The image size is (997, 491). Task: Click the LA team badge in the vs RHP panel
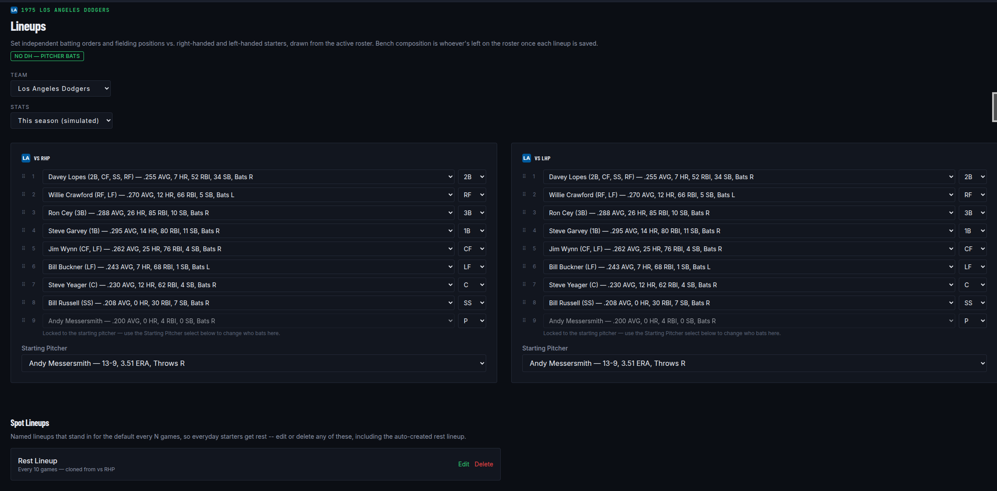click(26, 158)
